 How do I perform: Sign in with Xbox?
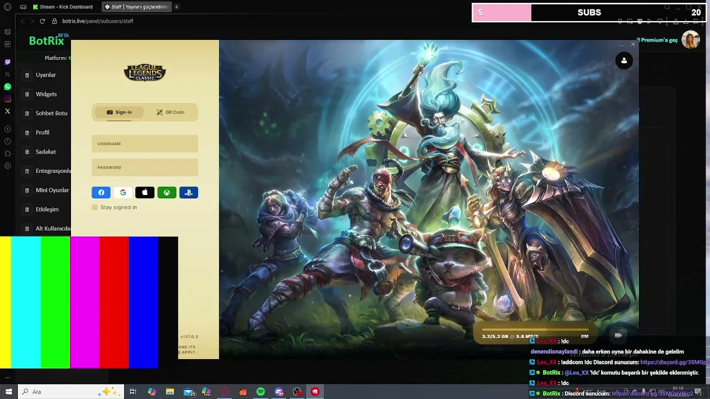[166, 192]
